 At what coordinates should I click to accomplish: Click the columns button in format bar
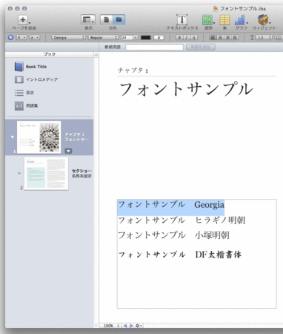279,37
